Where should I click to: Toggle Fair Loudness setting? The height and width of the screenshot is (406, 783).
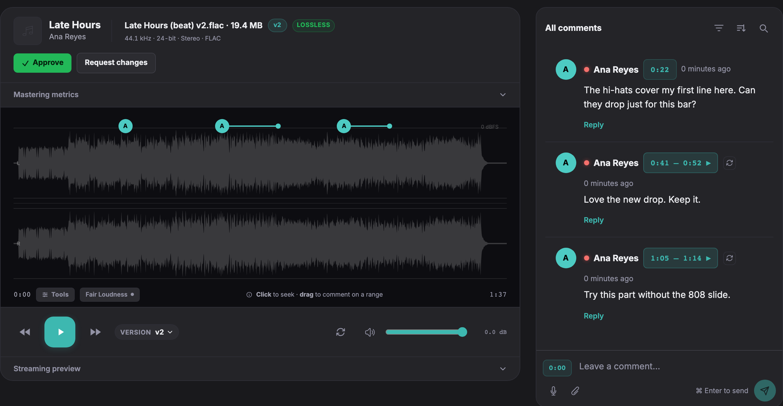(x=110, y=294)
